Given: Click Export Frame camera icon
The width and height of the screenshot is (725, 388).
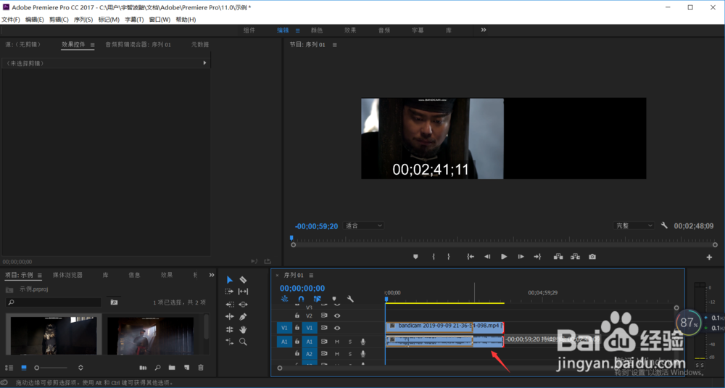Looking at the screenshot, I should click(x=592, y=257).
